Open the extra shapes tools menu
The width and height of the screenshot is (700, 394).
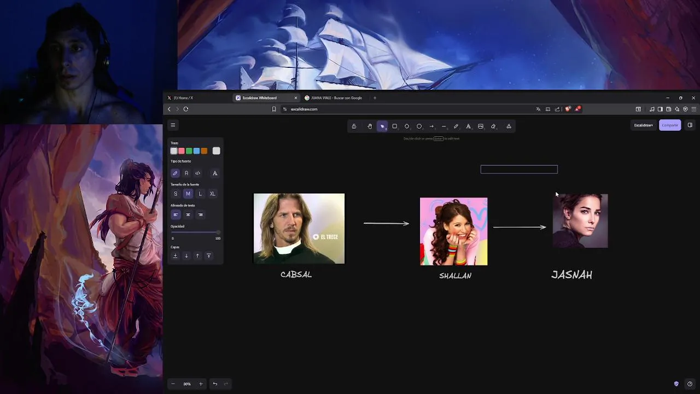pyautogui.click(x=509, y=126)
